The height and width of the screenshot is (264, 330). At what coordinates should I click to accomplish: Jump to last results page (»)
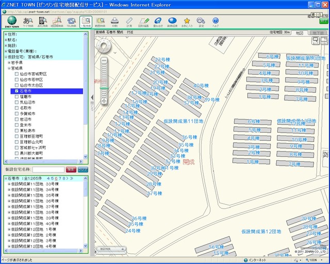[72, 178]
